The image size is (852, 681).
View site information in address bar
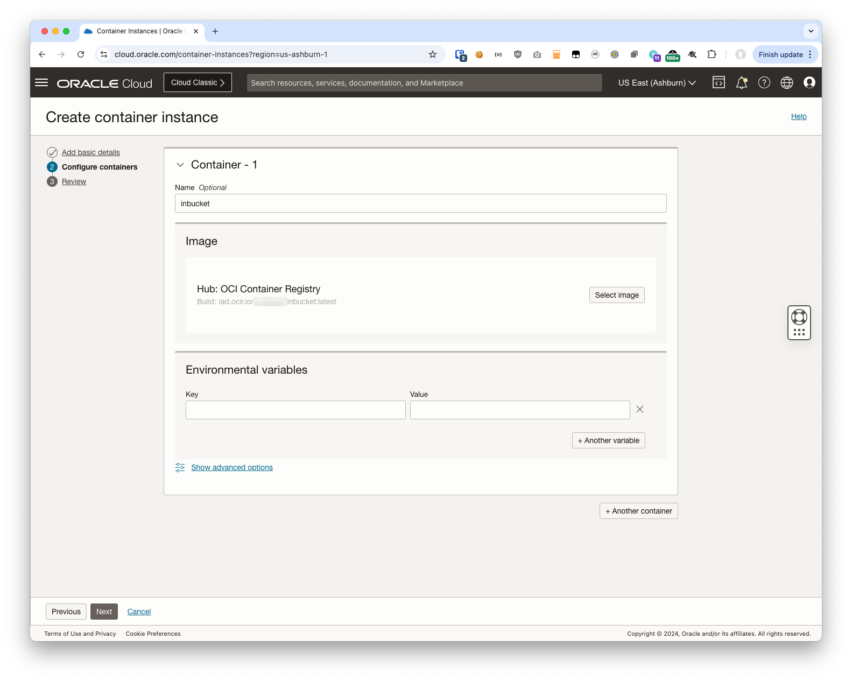click(x=104, y=54)
